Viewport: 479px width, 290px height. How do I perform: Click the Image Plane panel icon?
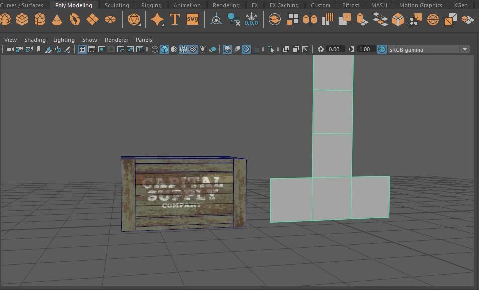click(x=48, y=49)
